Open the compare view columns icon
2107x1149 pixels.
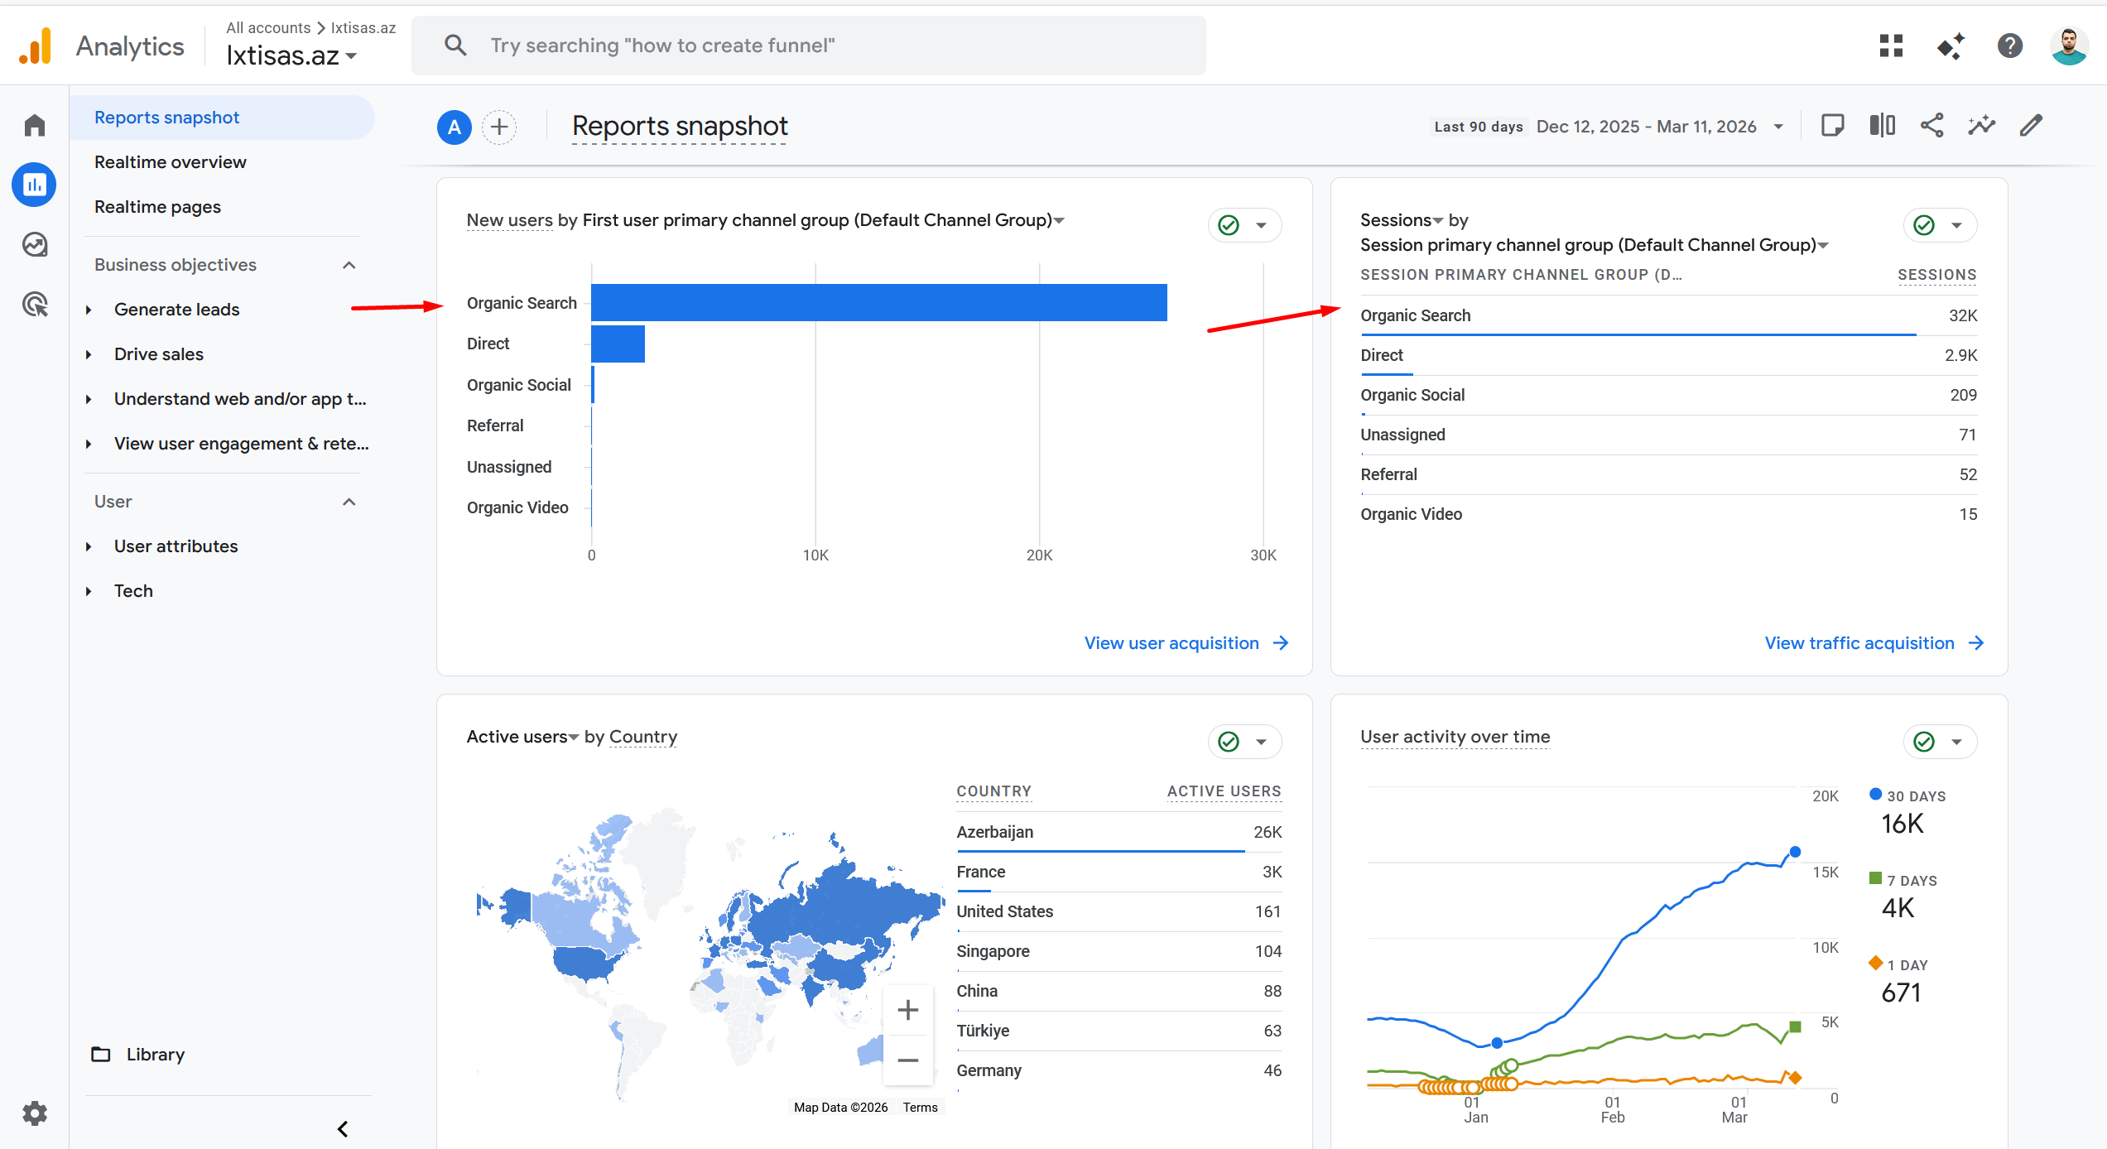click(1882, 126)
